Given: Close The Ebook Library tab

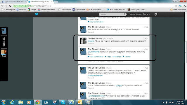Looking at the screenshot, I should point(52,2).
